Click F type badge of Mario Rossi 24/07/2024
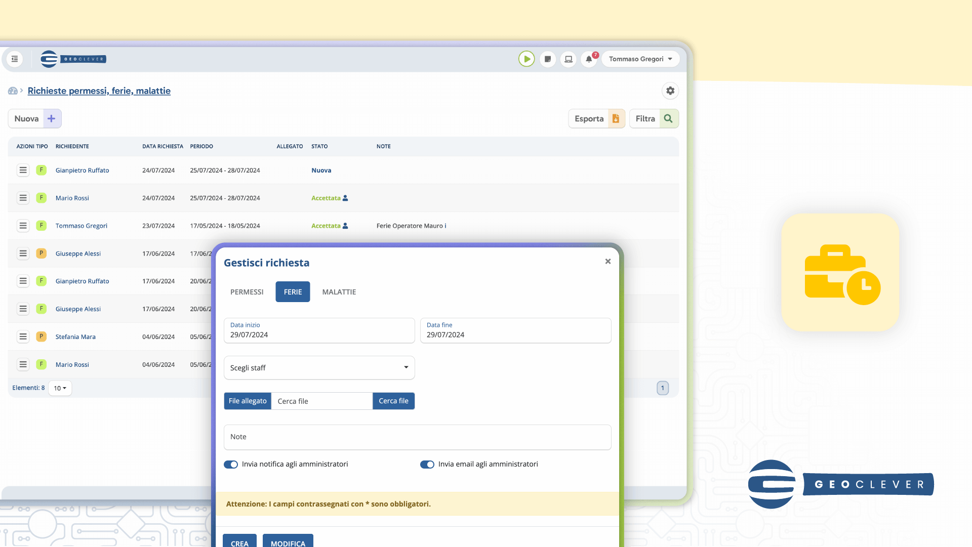Screen dimensions: 972x547 pos(42,198)
